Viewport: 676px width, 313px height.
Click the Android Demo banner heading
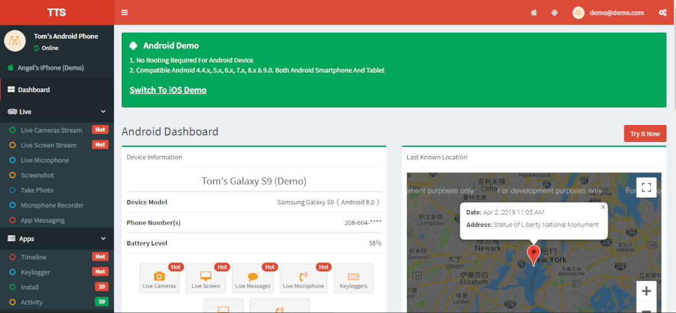[171, 46]
